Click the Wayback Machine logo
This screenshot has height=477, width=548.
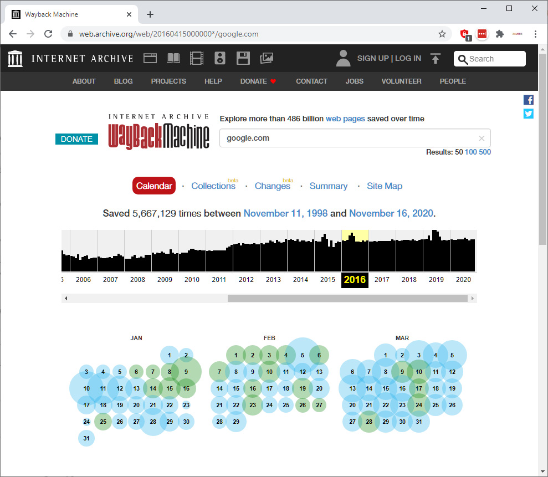(x=158, y=132)
